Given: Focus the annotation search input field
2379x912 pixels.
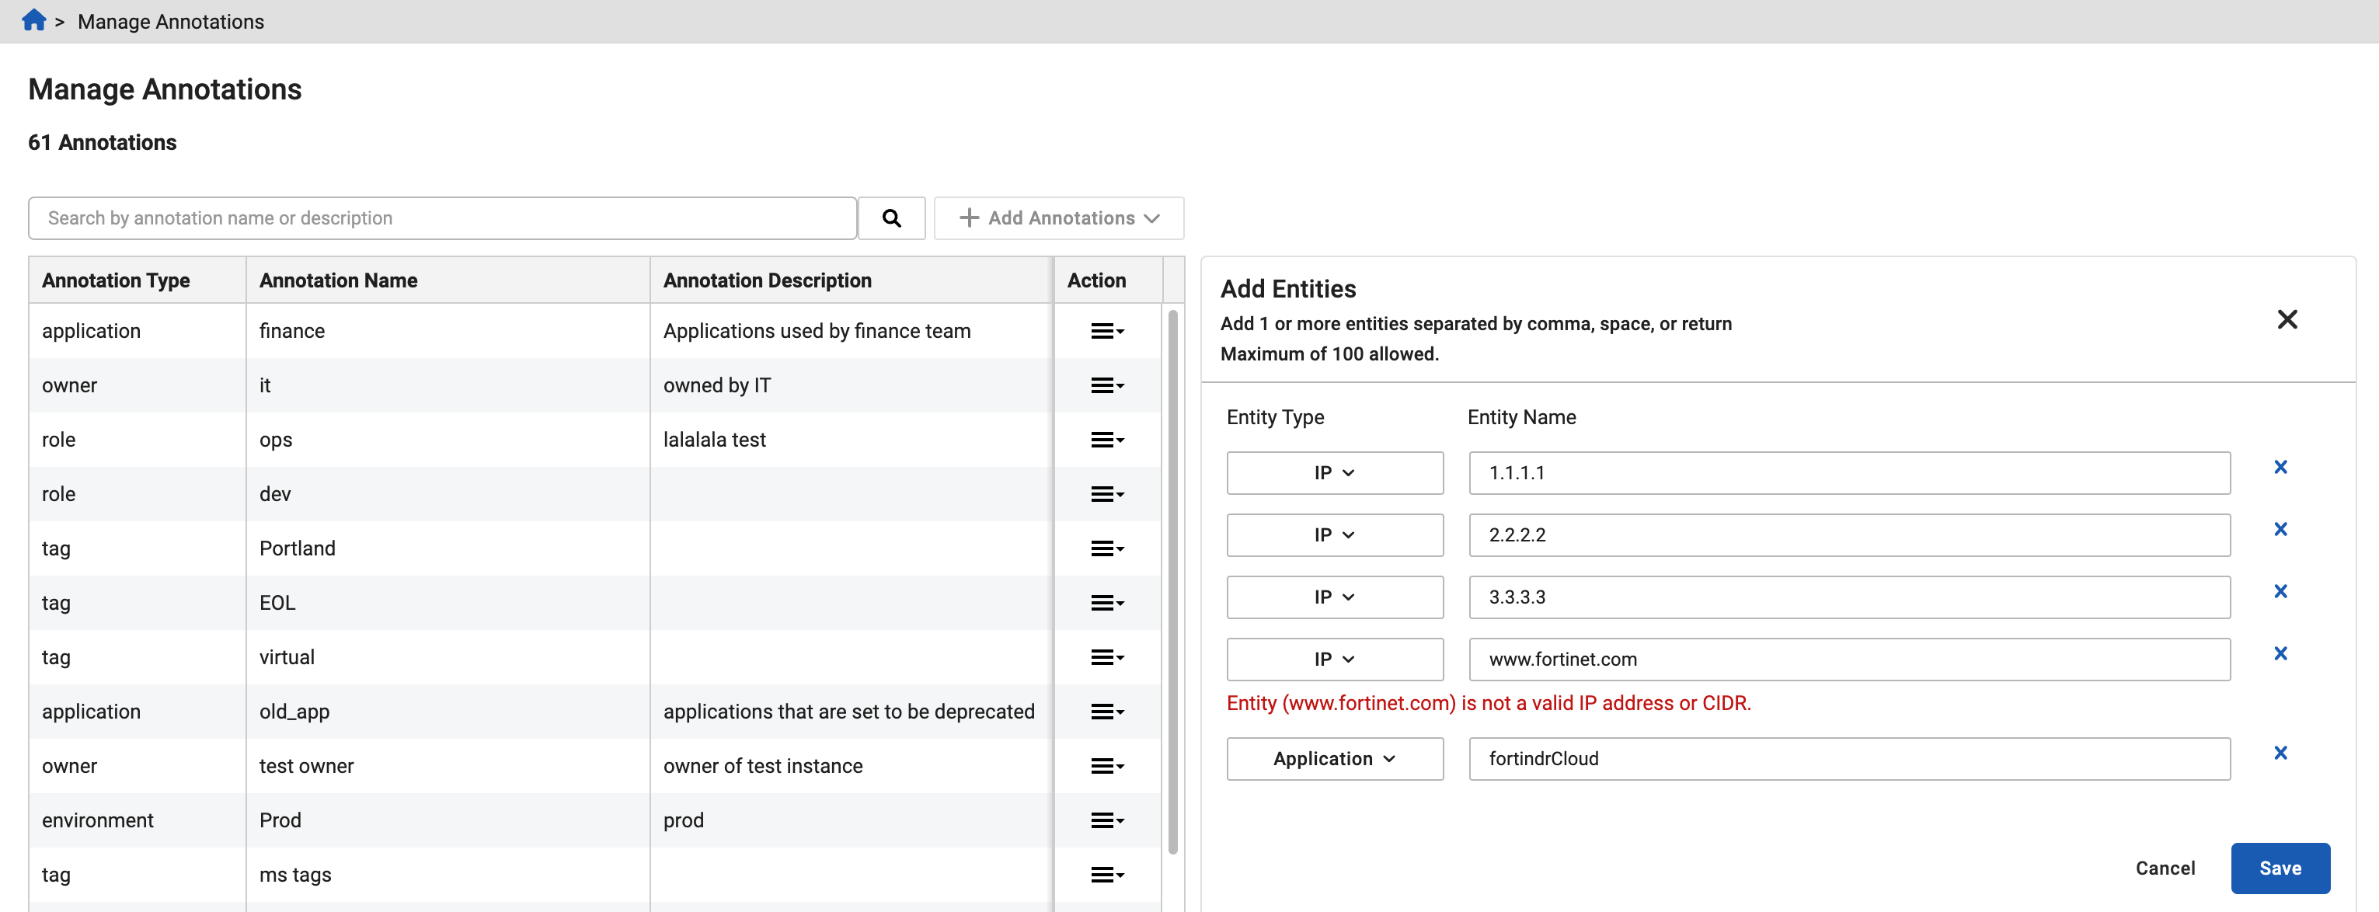Looking at the screenshot, I should (442, 218).
